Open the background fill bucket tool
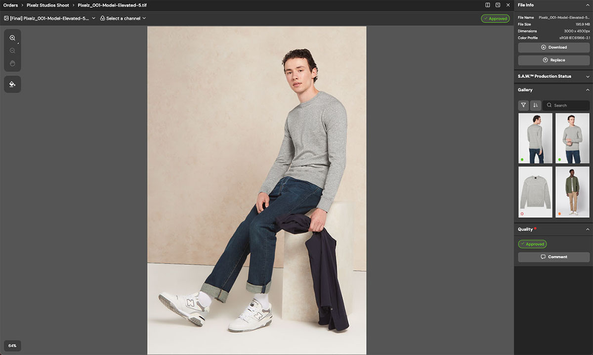Viewport: 593px width, 355px height. coord(12,85)
